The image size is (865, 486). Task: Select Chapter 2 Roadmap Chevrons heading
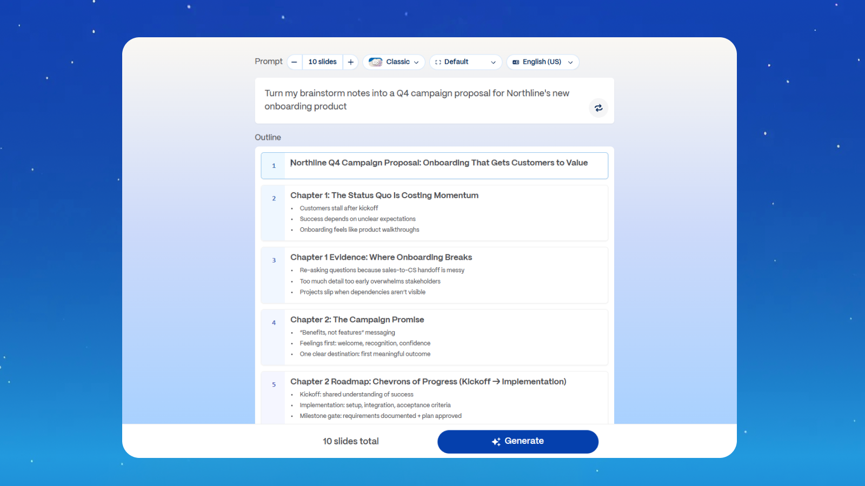pos(428,382)
